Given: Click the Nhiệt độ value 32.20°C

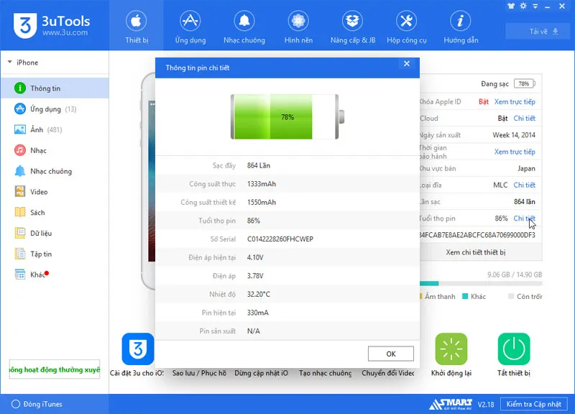Looking at the screenshot, I should pyautogui.click(x=259, y=294).
